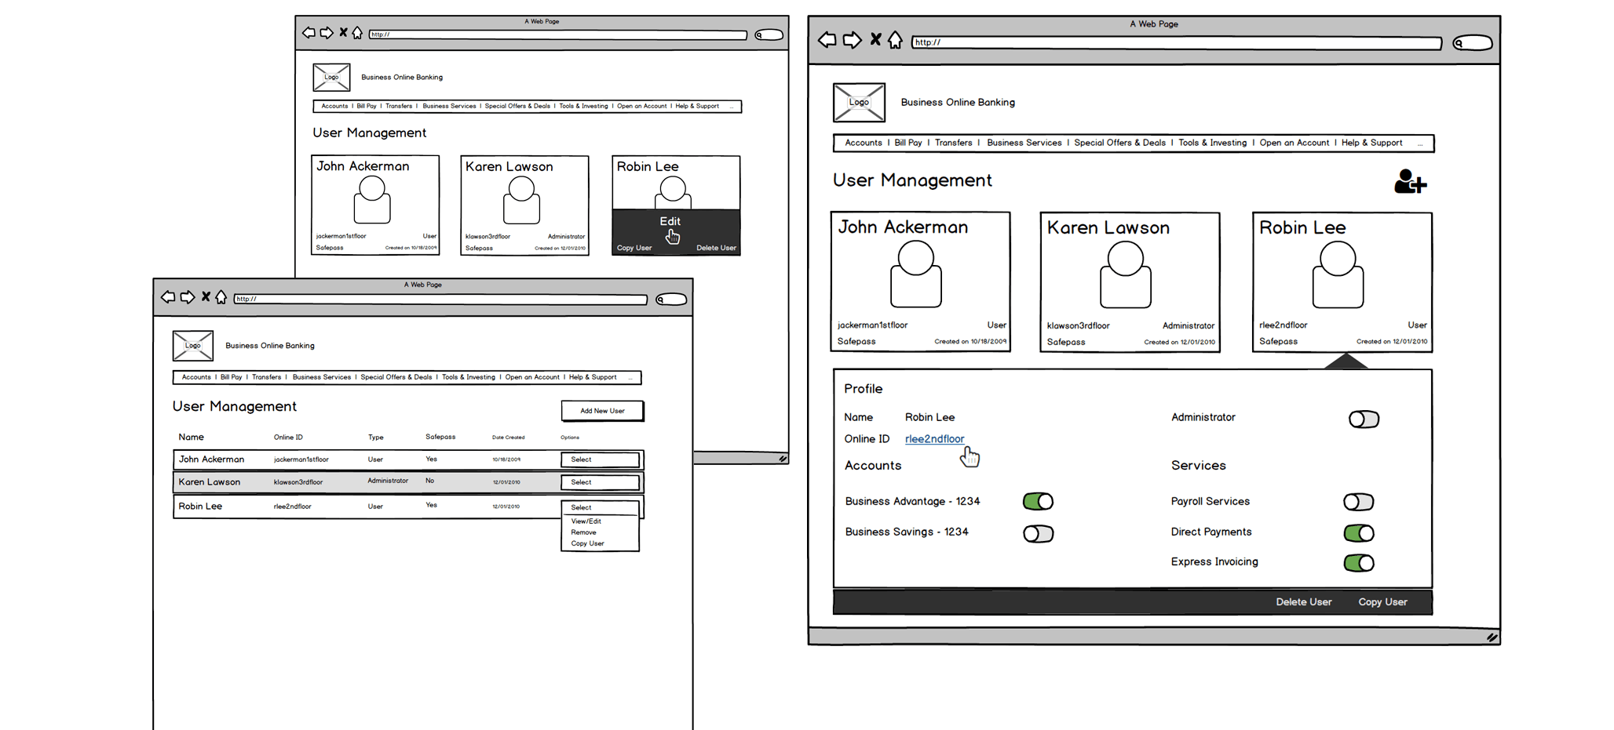The image size is (1614, 730).
Task: Toggle Business Savings - 1234 account switch
Action: tap(1038, 534)
